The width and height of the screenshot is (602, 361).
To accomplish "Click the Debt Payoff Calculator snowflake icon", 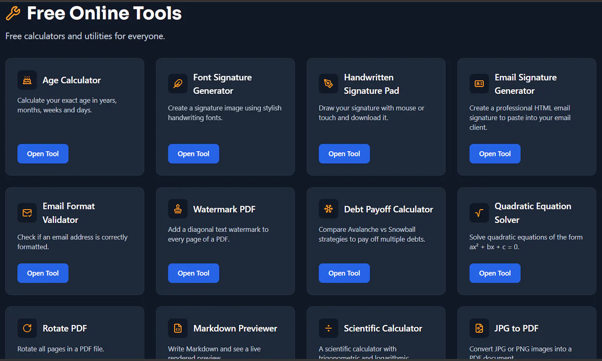I will pyautogui.click(x=328, y=209).
